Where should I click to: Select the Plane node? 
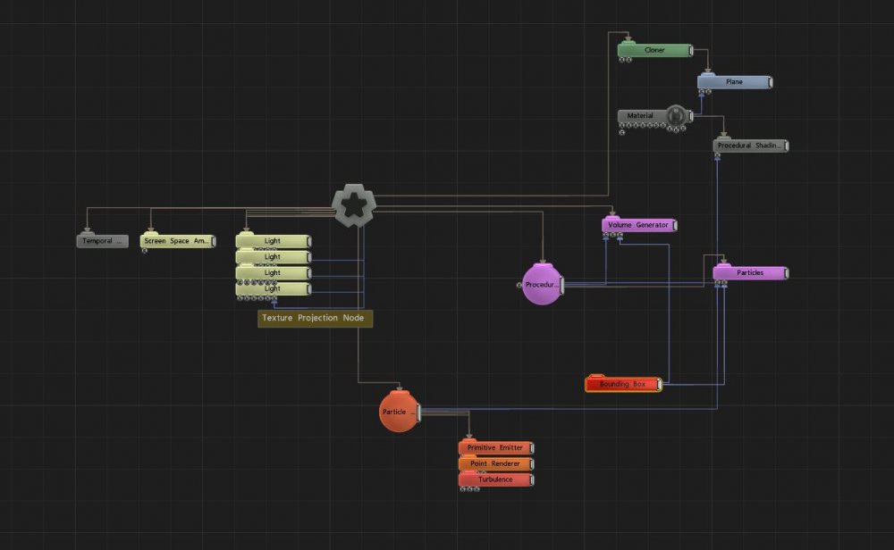pos(733,82)
